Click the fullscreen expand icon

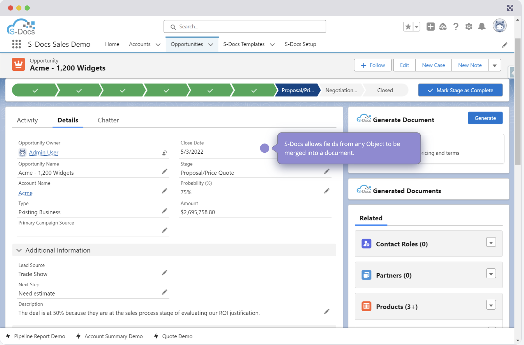pyautogui.click(x=510, y=8)
